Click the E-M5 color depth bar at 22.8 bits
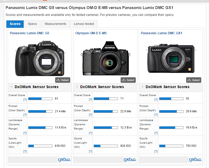 [x=106, y=111]
